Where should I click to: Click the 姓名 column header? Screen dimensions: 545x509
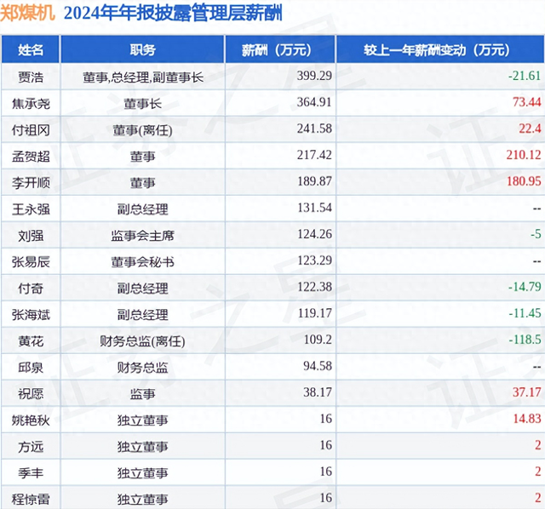[x=31, y=49]
